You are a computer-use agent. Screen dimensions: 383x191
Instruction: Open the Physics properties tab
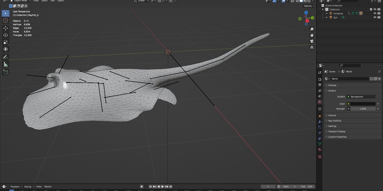click(320, 133)
